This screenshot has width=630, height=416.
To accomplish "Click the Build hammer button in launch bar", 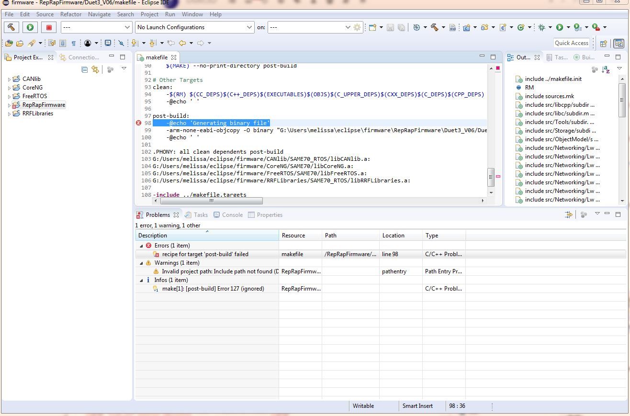I will pyautogui.click(x=11, y=27).
